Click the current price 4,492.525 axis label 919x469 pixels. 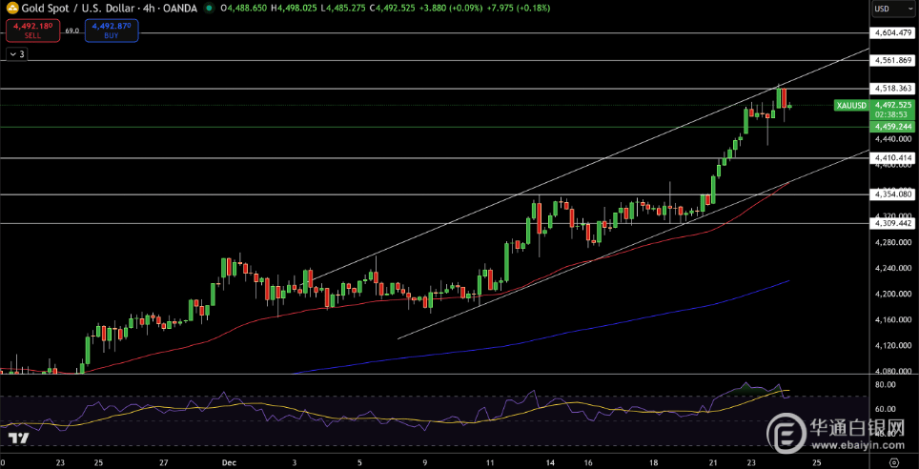[x=894, y=105]
